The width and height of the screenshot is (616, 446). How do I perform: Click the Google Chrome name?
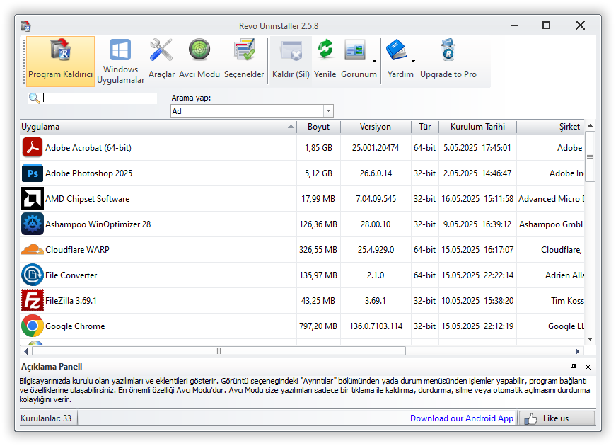[75, 326]
